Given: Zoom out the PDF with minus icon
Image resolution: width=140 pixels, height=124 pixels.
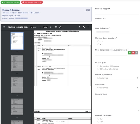Looking at the screenshot, I should tap(41, 27).
